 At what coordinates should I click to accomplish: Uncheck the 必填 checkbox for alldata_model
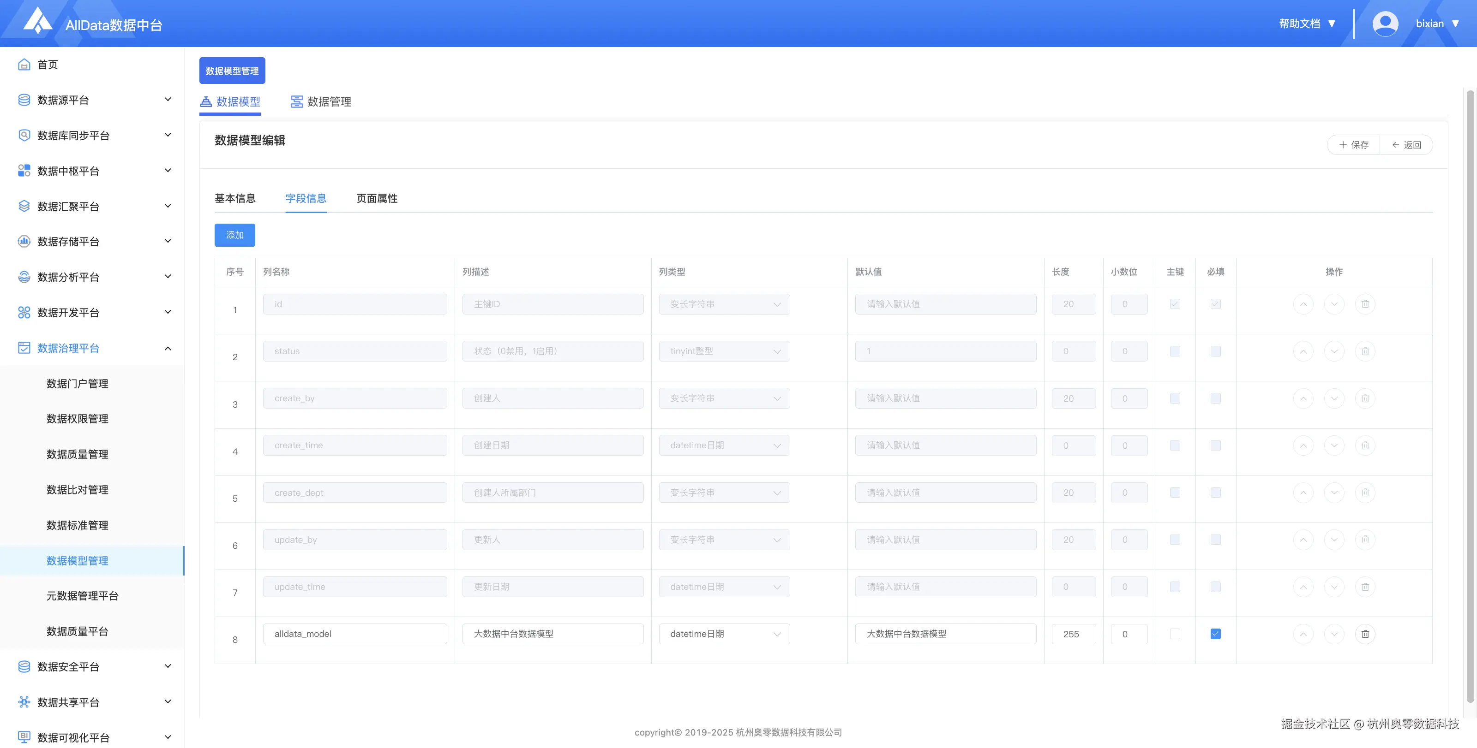(1215, 634)
